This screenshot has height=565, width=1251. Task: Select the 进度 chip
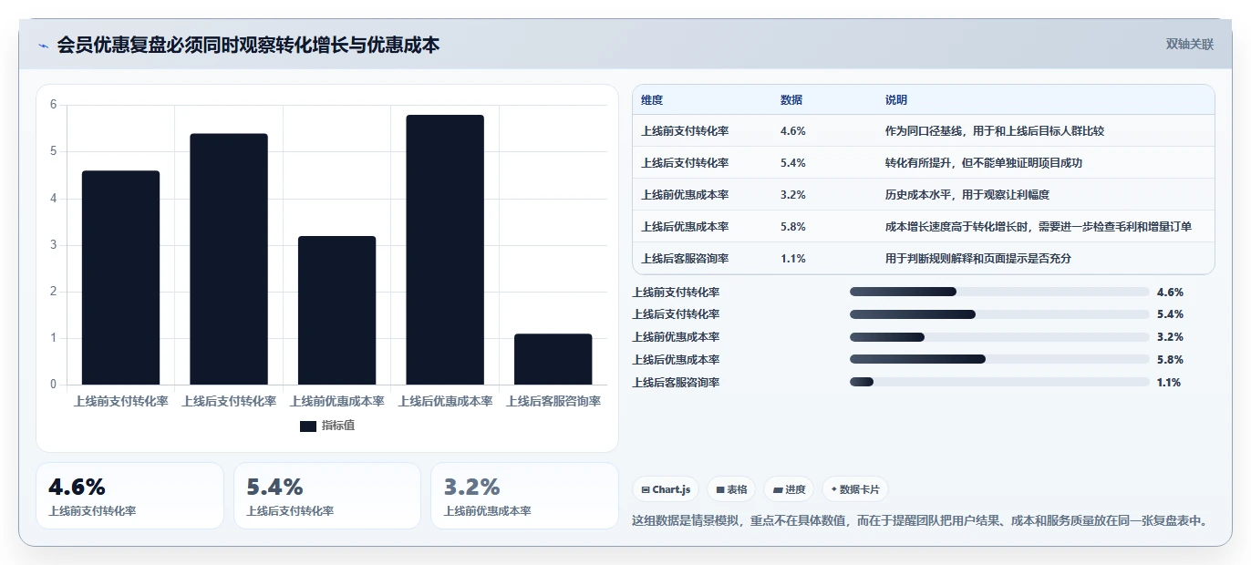pyautogui.click(x=789, y=489)
